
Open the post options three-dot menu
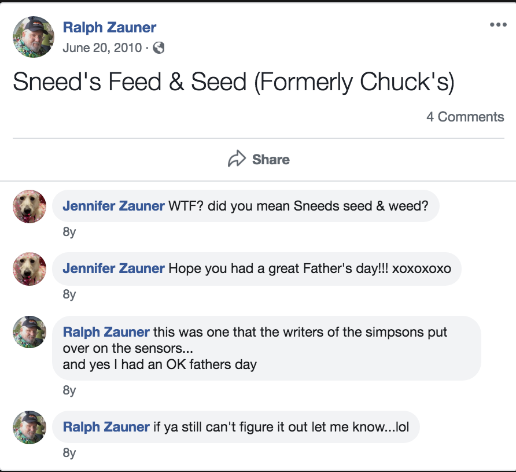click(497, 25)
